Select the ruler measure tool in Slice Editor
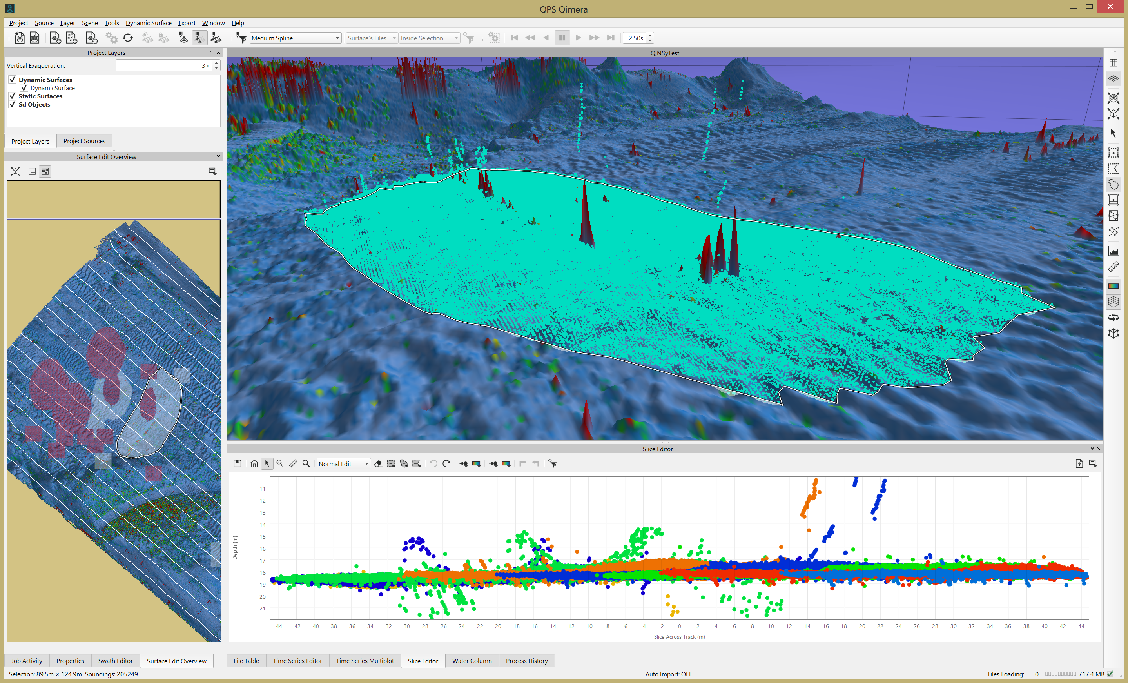This screenshot has height=683, width=1128. coord(293,463)
